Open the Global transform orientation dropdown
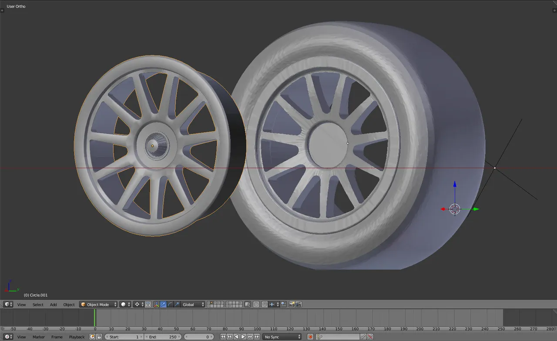This screenshot has width=557, height=341. (193, 304)
